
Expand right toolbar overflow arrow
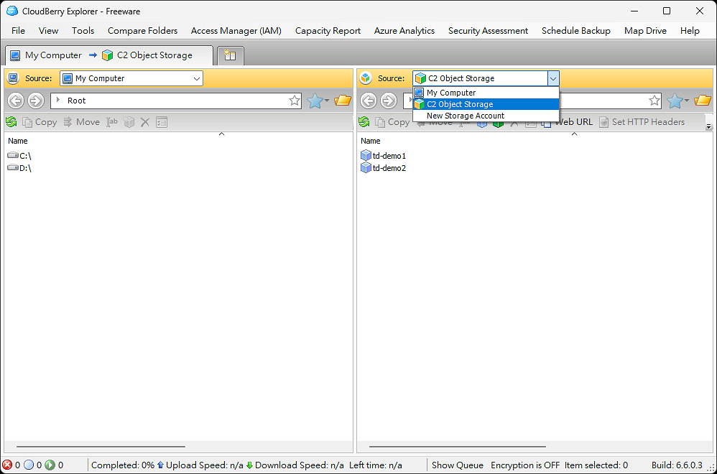coord(709,126)
